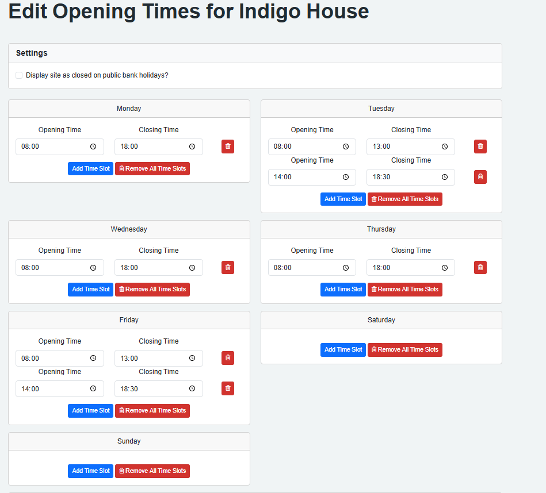546x493 pixels.
Task: Delete Friday's 14:00–18:30 time slot
Action: coord(228,388)
